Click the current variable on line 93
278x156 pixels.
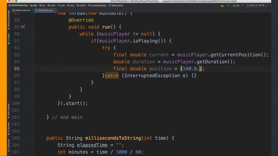pos(159,55)
